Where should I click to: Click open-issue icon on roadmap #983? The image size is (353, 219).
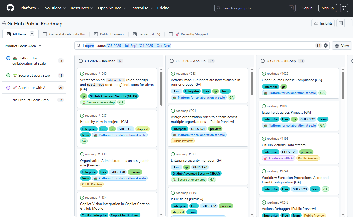[173, 74]
